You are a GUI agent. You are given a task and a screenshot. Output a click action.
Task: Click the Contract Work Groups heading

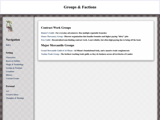56,28
